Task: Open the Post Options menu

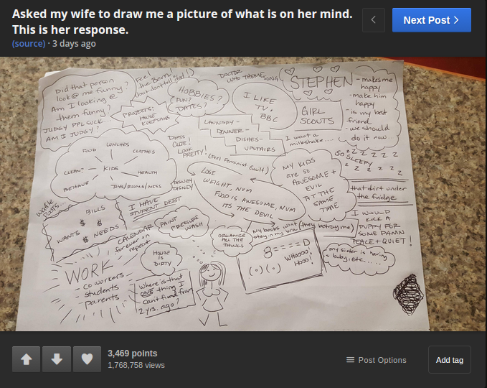Action: [x=376, y=360]
